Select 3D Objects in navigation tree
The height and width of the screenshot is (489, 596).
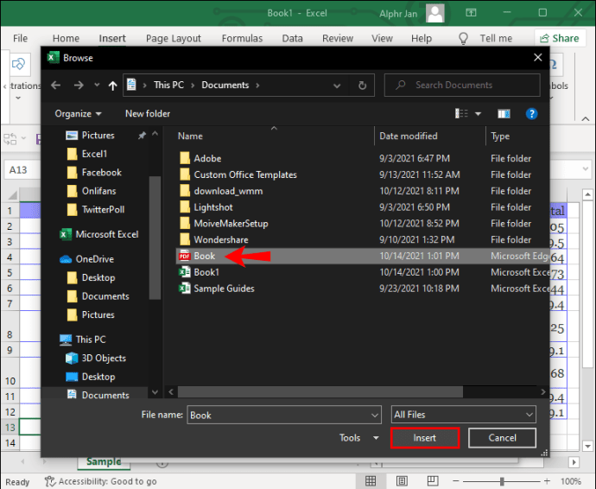[x=104, y=358]
